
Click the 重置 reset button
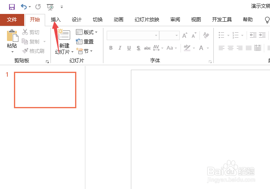[x=85, y=41]
